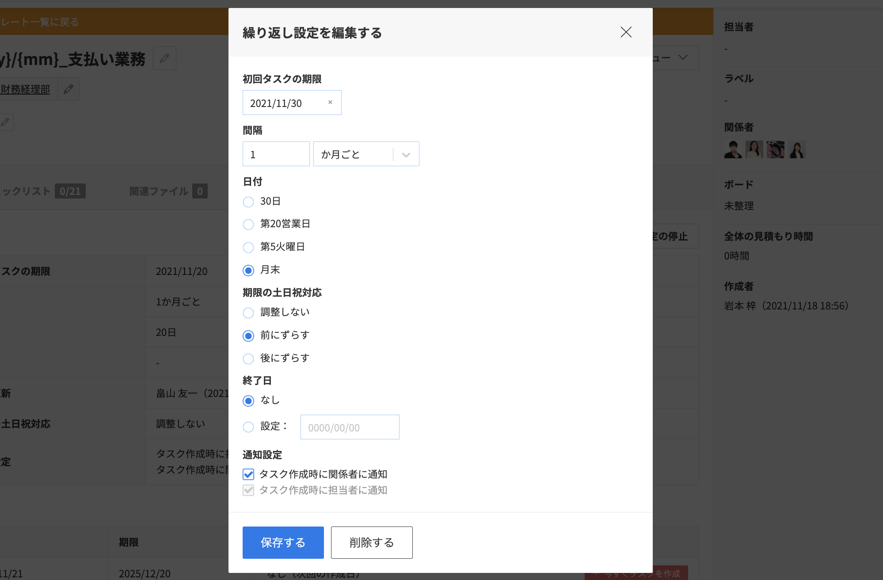Open the か月ごと interval unit dropdown
The image size is (883, 580).
[366, 154]
